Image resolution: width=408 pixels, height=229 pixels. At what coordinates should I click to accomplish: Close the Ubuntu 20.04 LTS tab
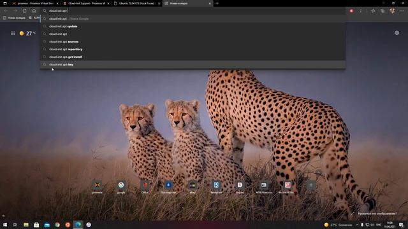pos(159,4)
